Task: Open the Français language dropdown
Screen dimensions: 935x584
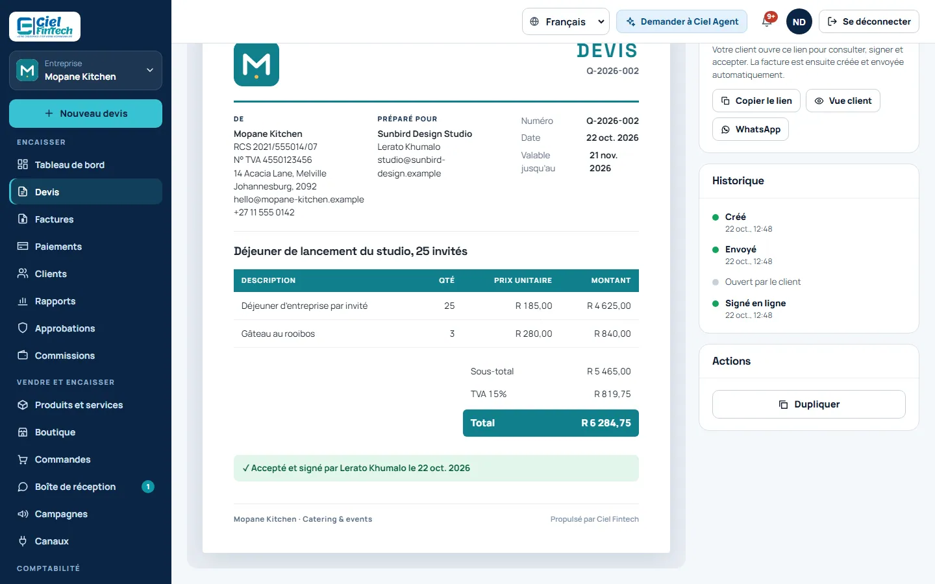Action: [566, 21]
